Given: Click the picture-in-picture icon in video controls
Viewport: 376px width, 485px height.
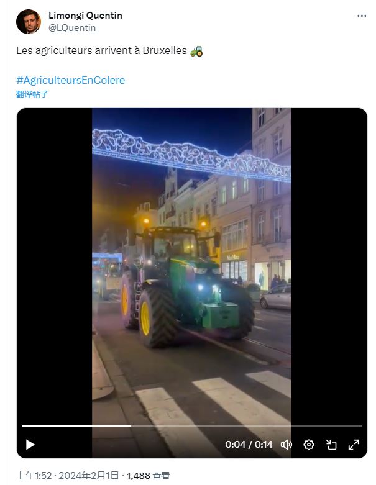Looking at the screenshot, I should [331, 445].
